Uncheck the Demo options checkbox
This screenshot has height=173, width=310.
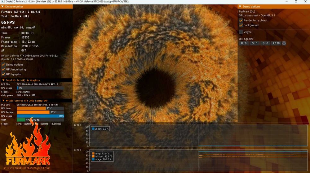[x=3, y=64]
